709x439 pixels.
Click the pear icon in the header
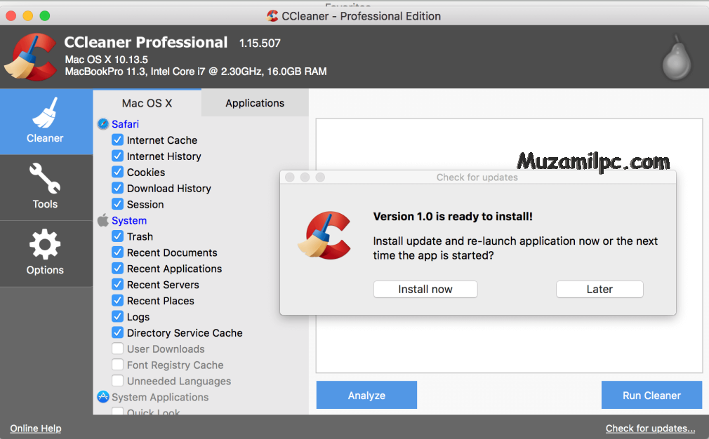click(677, 58)
